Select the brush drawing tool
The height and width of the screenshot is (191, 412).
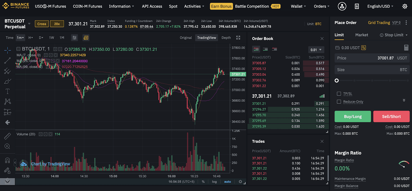pos(7,81)
